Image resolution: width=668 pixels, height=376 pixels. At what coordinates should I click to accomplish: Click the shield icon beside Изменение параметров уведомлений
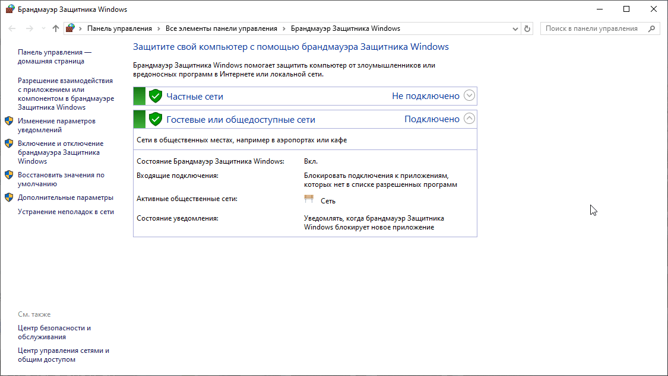tap(8, 120)
